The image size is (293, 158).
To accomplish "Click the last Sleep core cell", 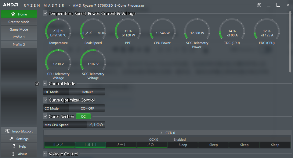I will pos(275,145).
